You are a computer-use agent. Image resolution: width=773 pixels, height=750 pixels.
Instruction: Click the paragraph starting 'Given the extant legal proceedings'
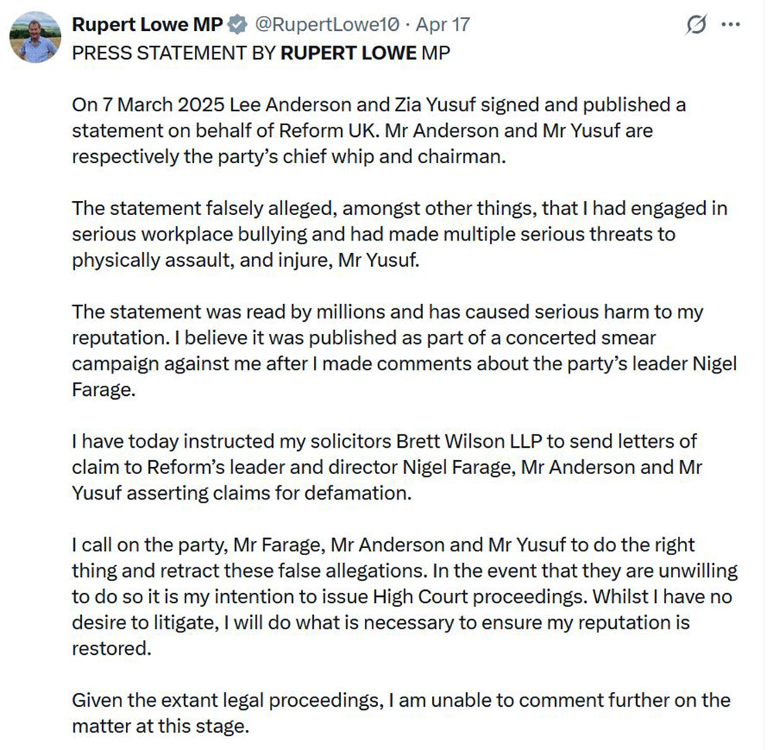tap(400, 714)
